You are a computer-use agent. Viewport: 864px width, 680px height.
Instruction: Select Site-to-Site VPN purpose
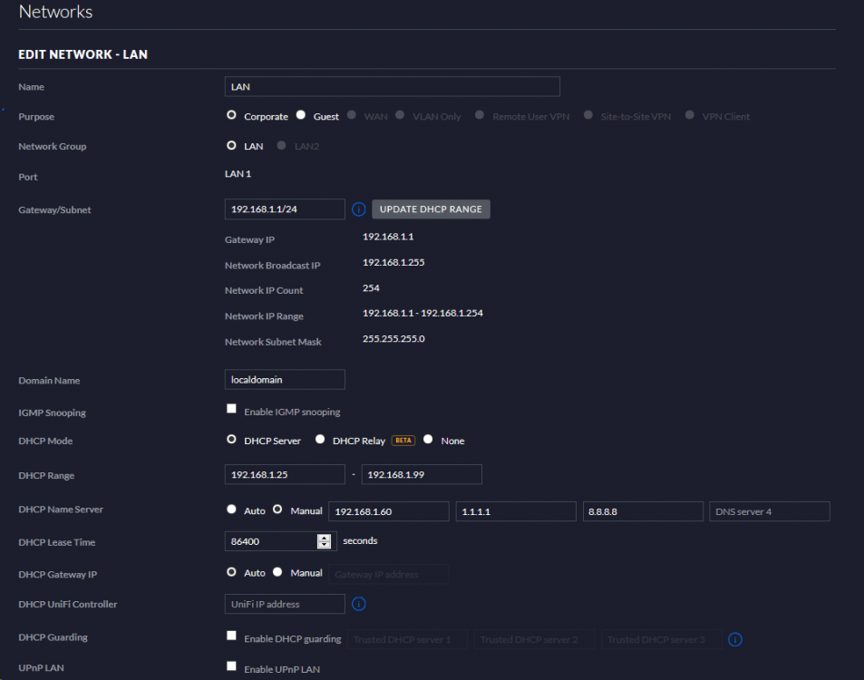point(588,114)
